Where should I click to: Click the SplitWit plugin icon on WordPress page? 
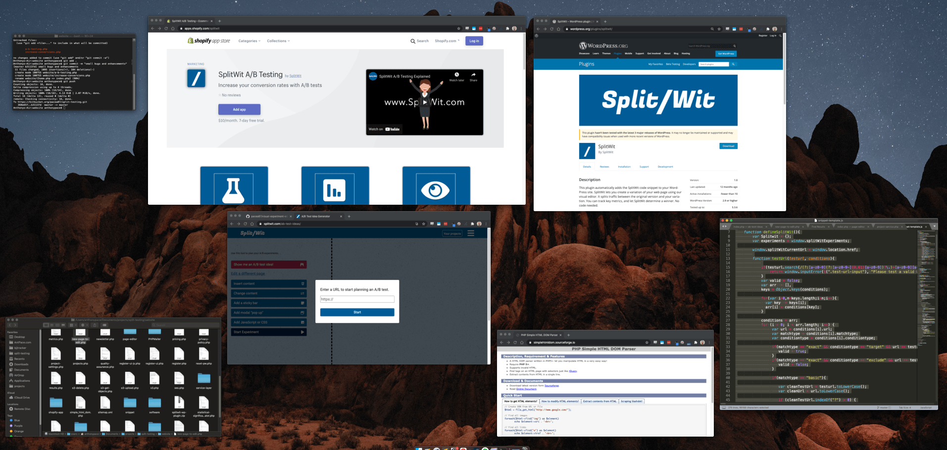click(x=587, y=151)
